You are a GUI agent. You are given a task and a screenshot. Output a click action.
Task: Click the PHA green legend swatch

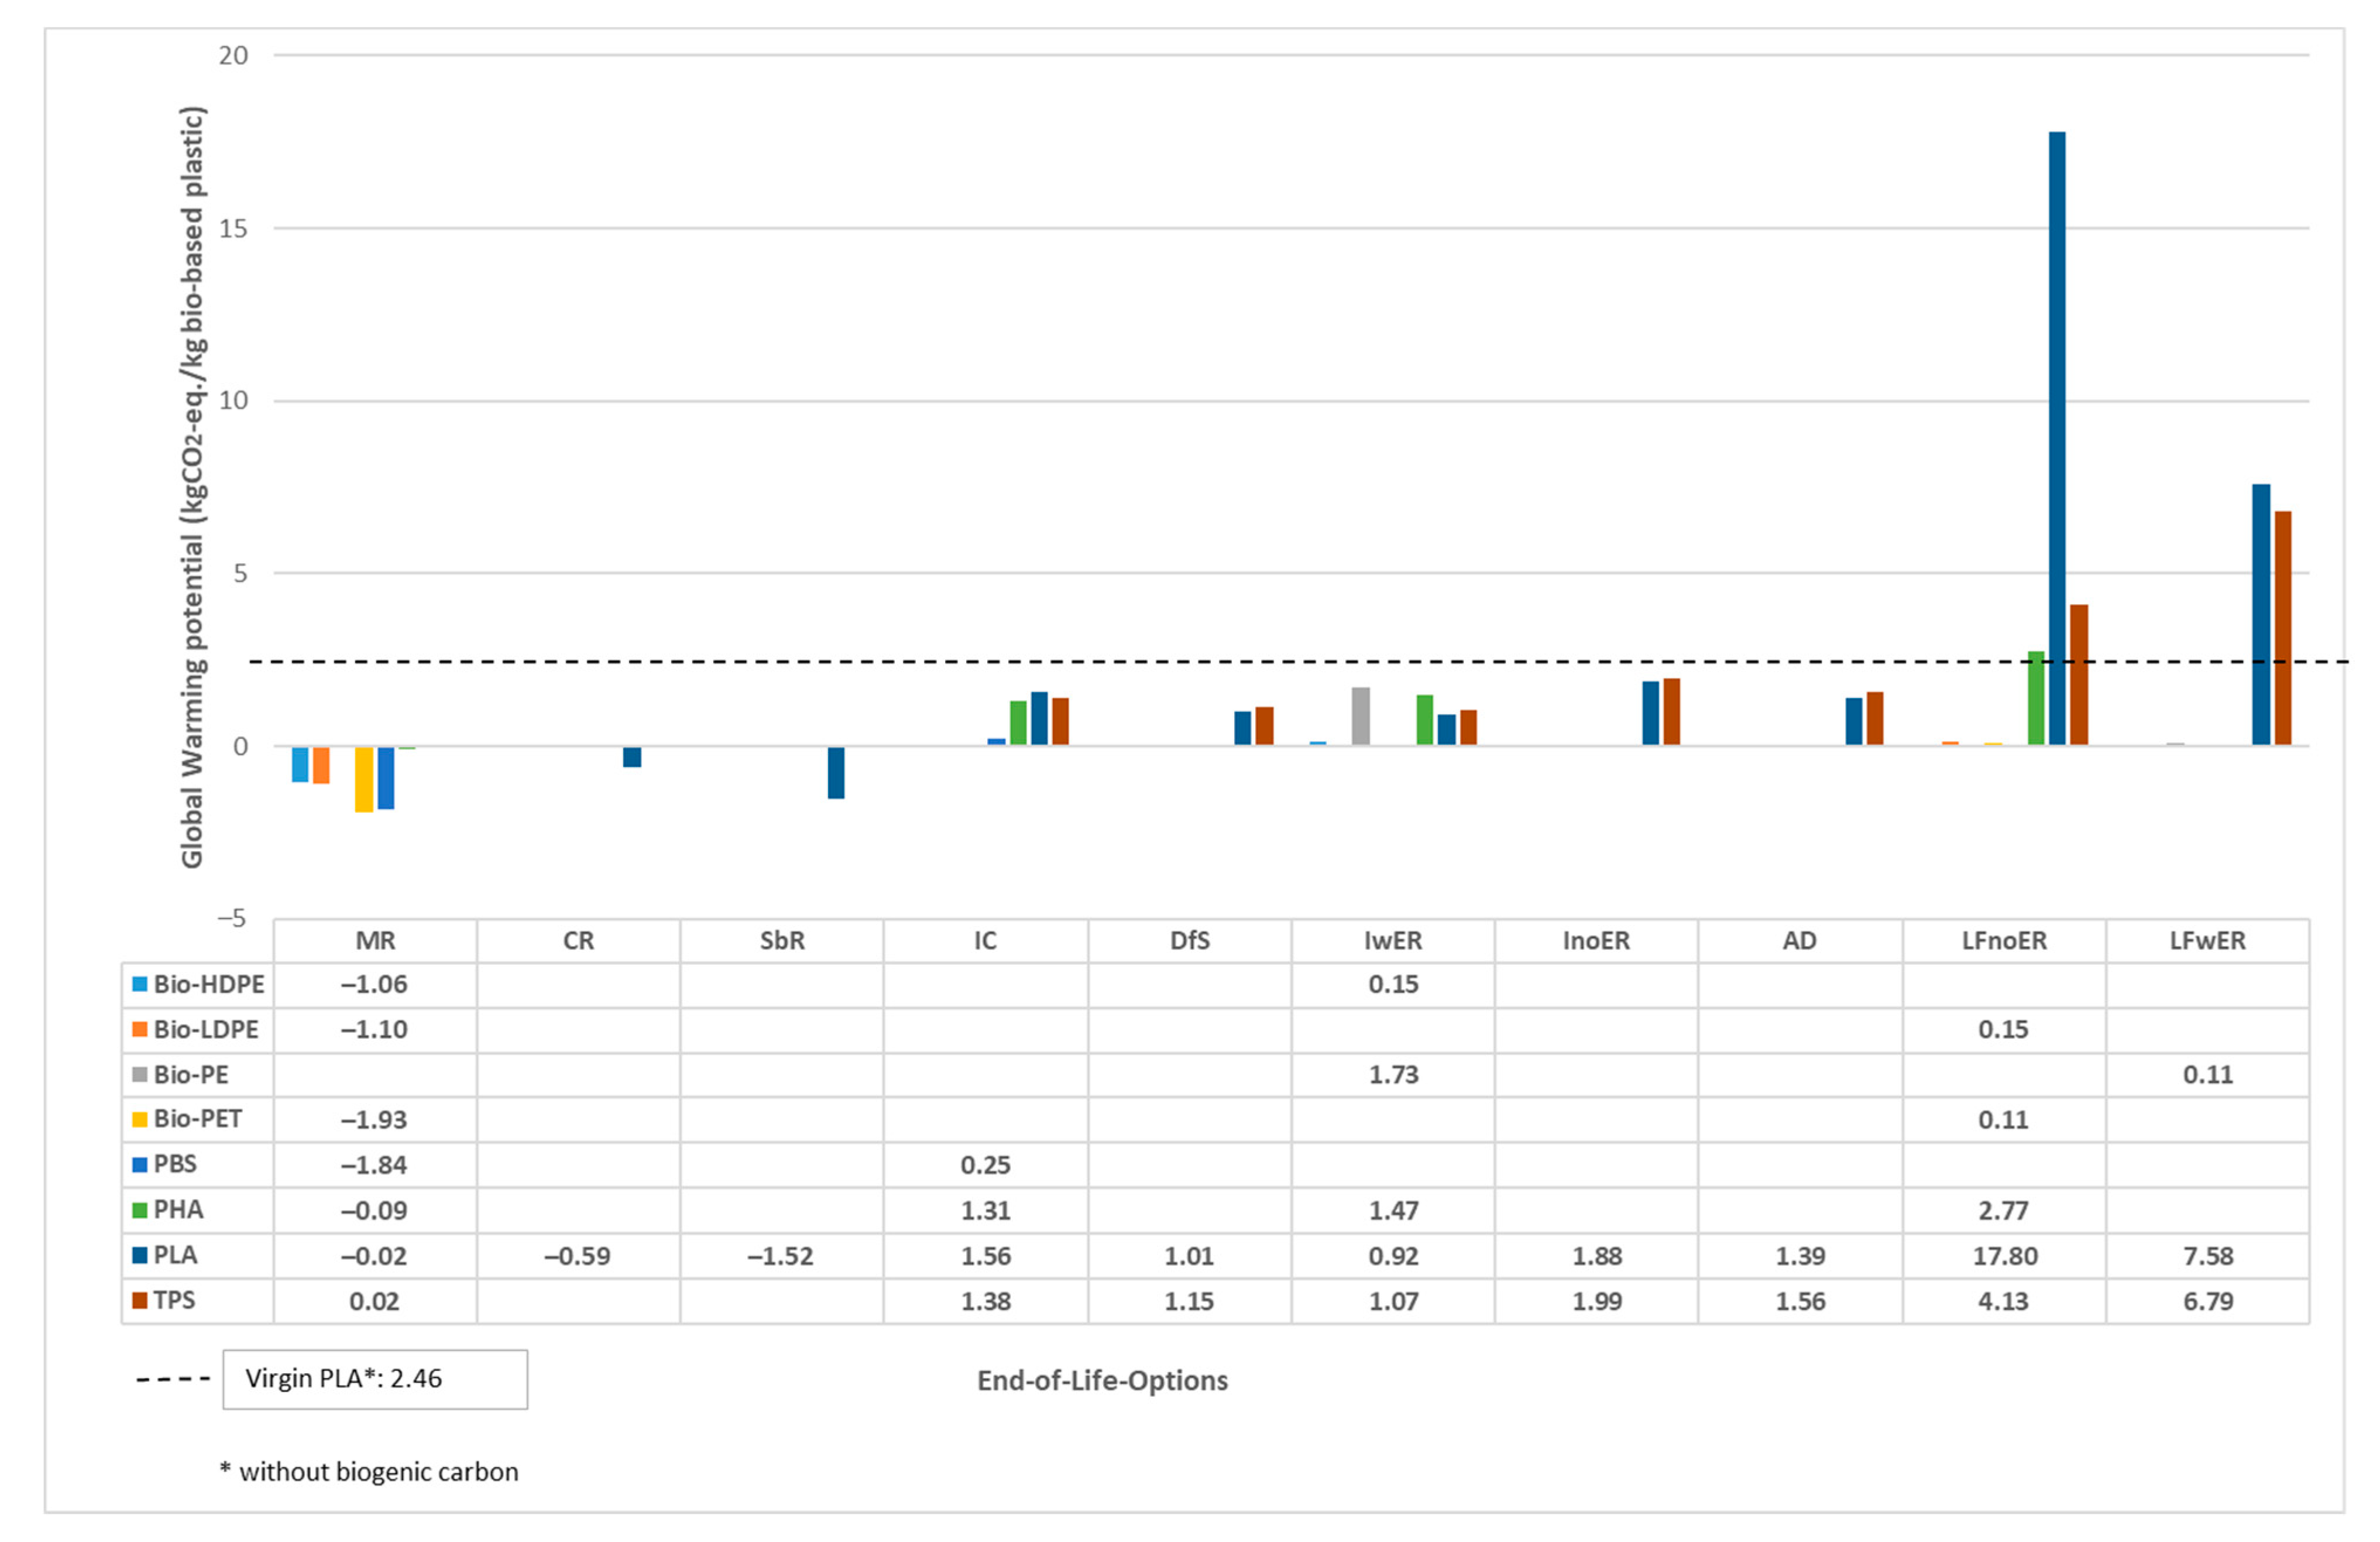click(x=140, y=1210)
